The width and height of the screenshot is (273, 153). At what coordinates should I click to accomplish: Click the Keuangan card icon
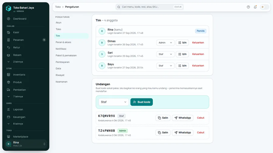tap(8, 117)
